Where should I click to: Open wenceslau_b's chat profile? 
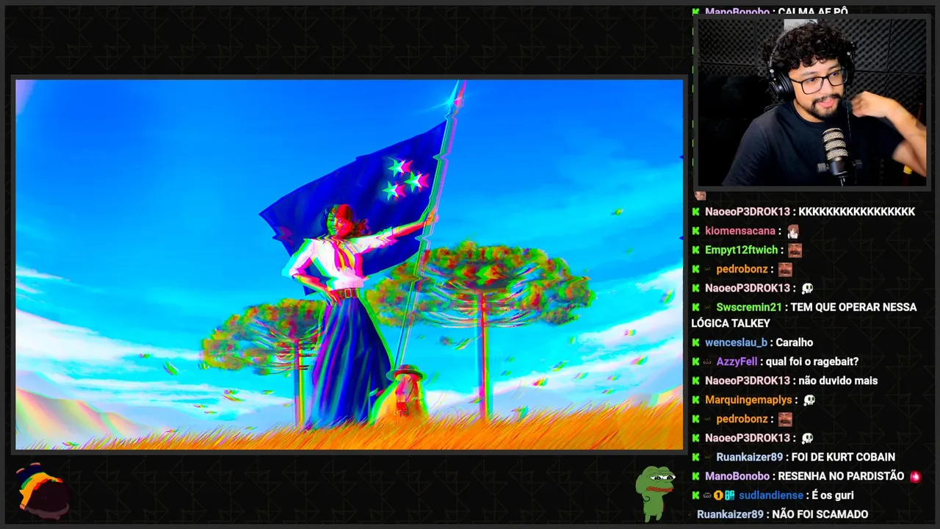pos(736,342)
